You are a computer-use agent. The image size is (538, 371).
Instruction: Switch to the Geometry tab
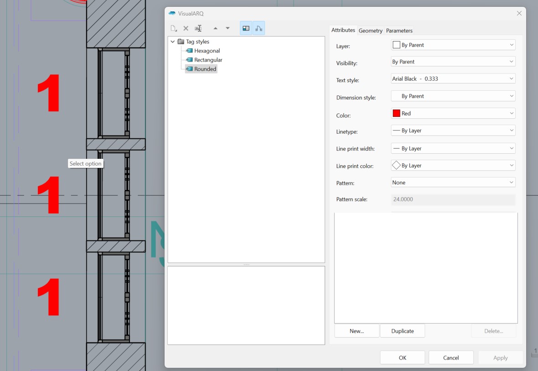click(x=370, y=31)
